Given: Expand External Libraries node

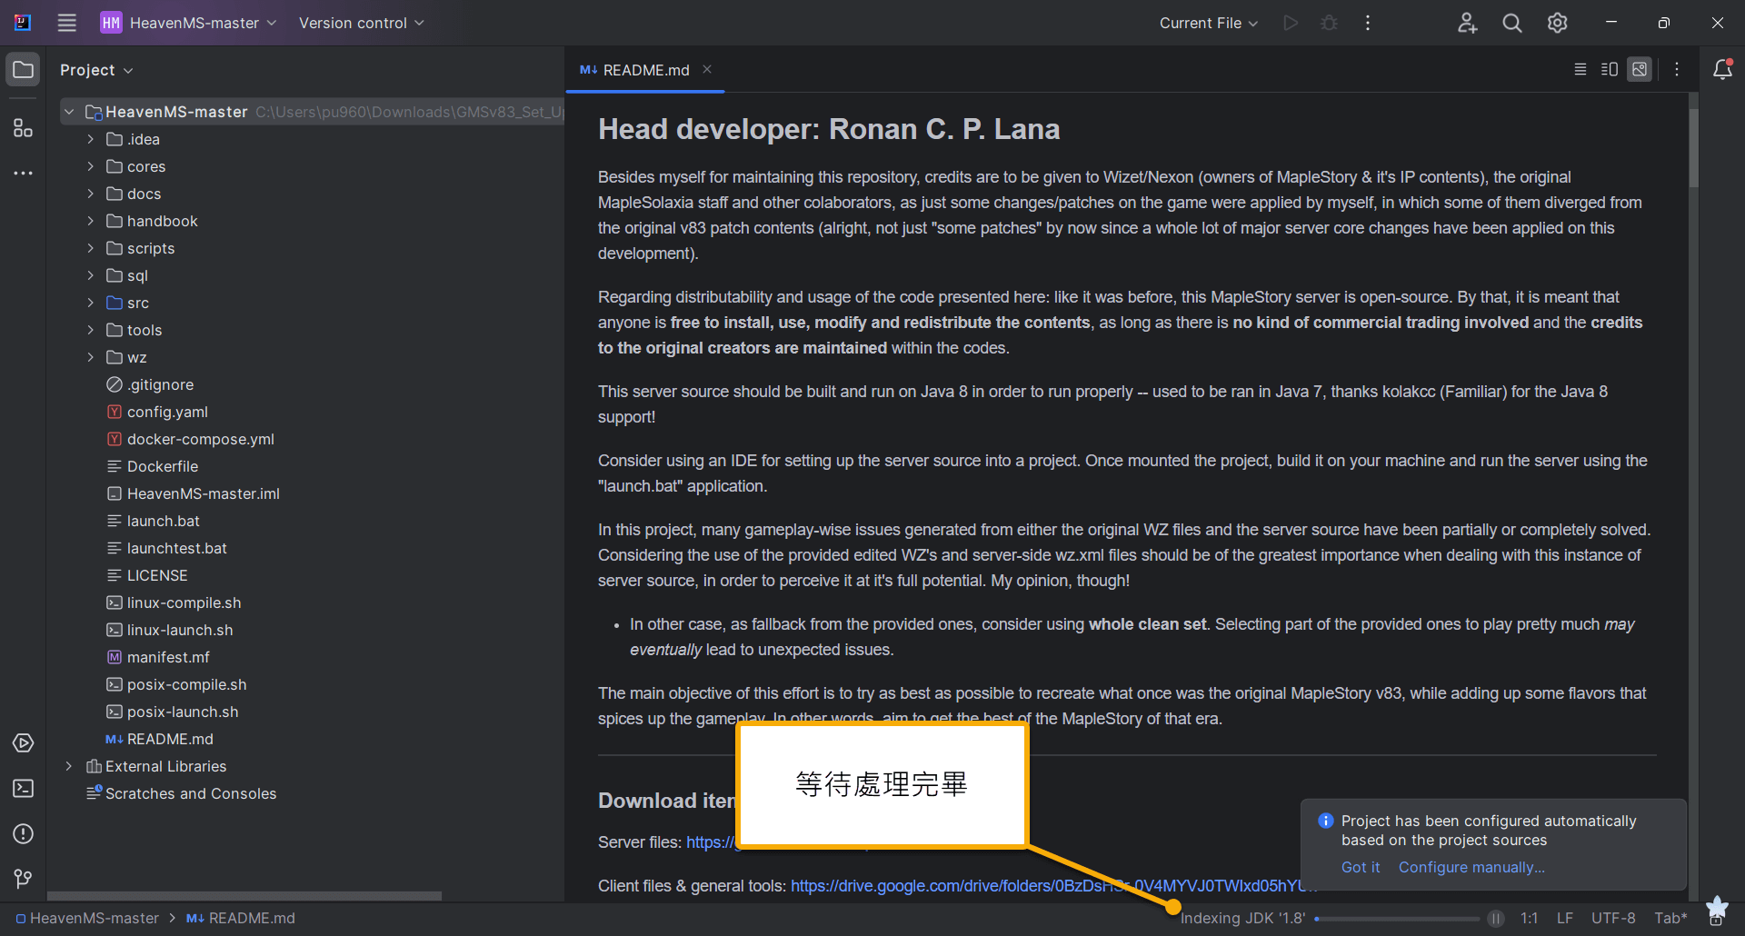Looking at the screenshot, I should (69, 766).
